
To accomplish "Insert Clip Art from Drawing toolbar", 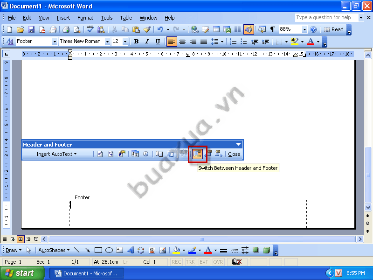I will [x=152, y=250].
